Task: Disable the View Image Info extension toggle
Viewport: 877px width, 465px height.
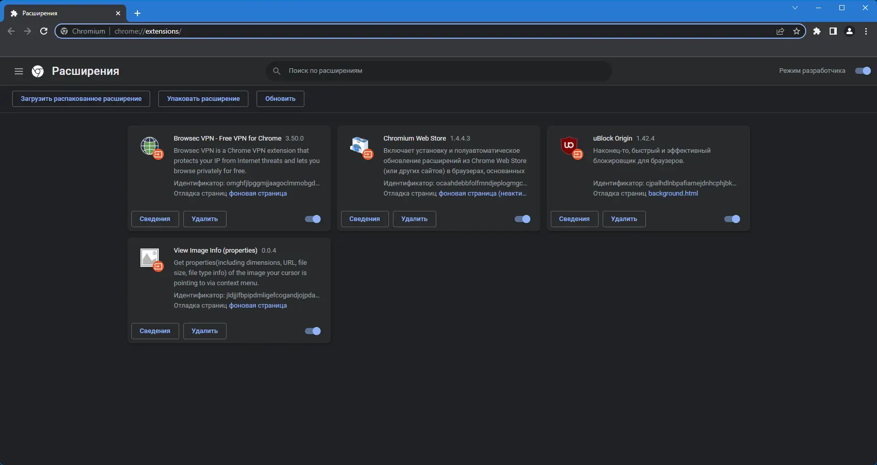Action: point(313,331)
